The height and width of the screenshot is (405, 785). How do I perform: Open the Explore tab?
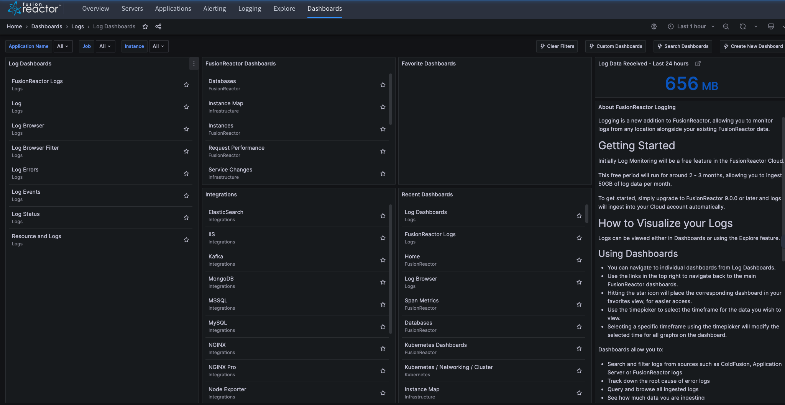[x=284, y=8]
